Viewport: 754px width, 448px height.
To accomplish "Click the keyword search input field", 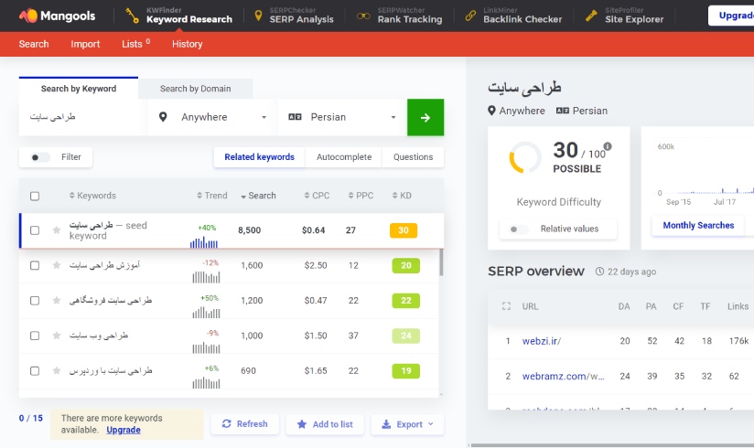I will (x=82, y=117).
